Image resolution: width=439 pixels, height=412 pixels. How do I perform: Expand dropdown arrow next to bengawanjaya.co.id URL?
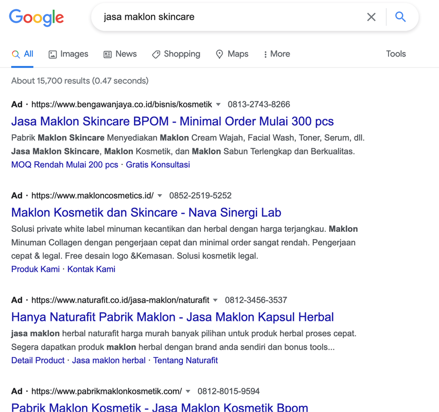[x=218, y=105]
